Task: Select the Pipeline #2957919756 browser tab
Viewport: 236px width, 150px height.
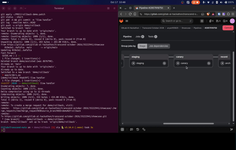Action: (152, 8)
